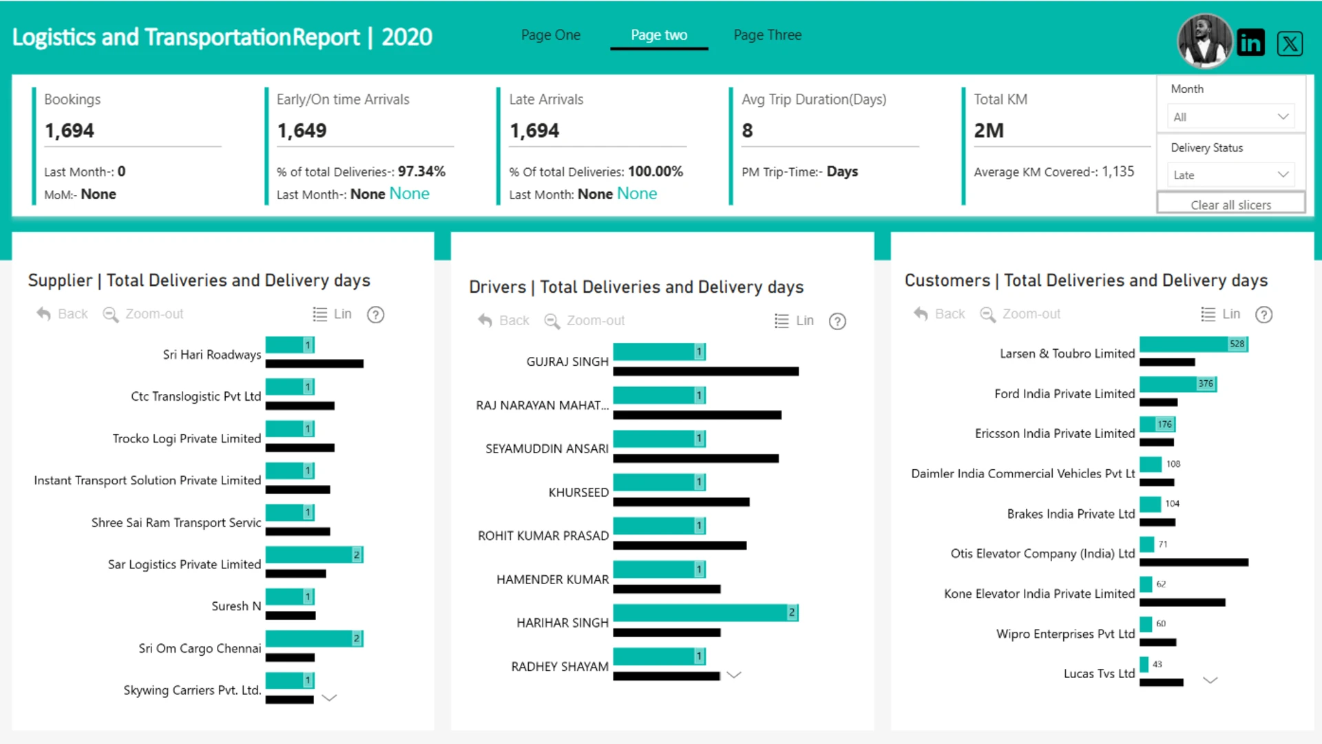Open the LinkedIn profile icon

click(x=1250, y=43)
